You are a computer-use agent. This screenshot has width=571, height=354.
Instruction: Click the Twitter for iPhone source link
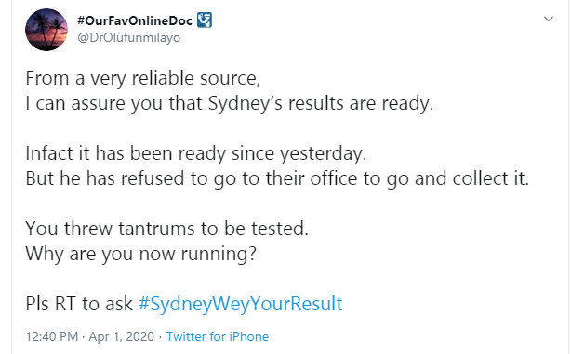pos(218,336)
